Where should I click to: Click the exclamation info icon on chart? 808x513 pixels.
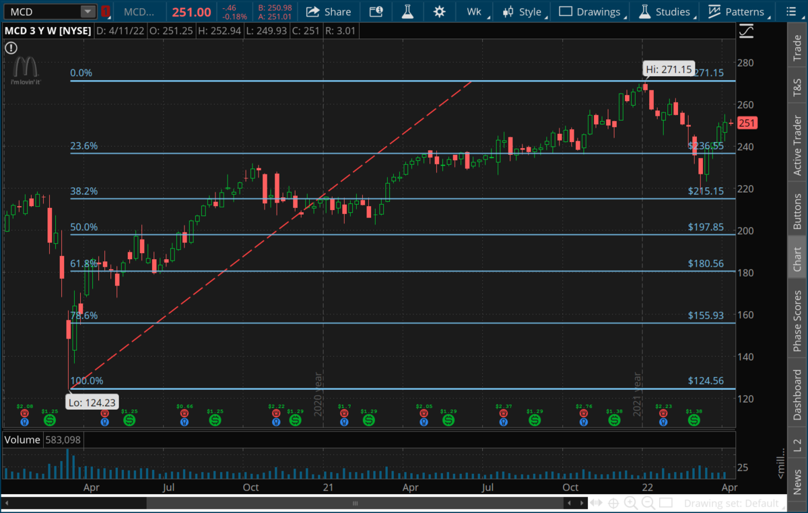pyautogui.click(x=10, y=48)
